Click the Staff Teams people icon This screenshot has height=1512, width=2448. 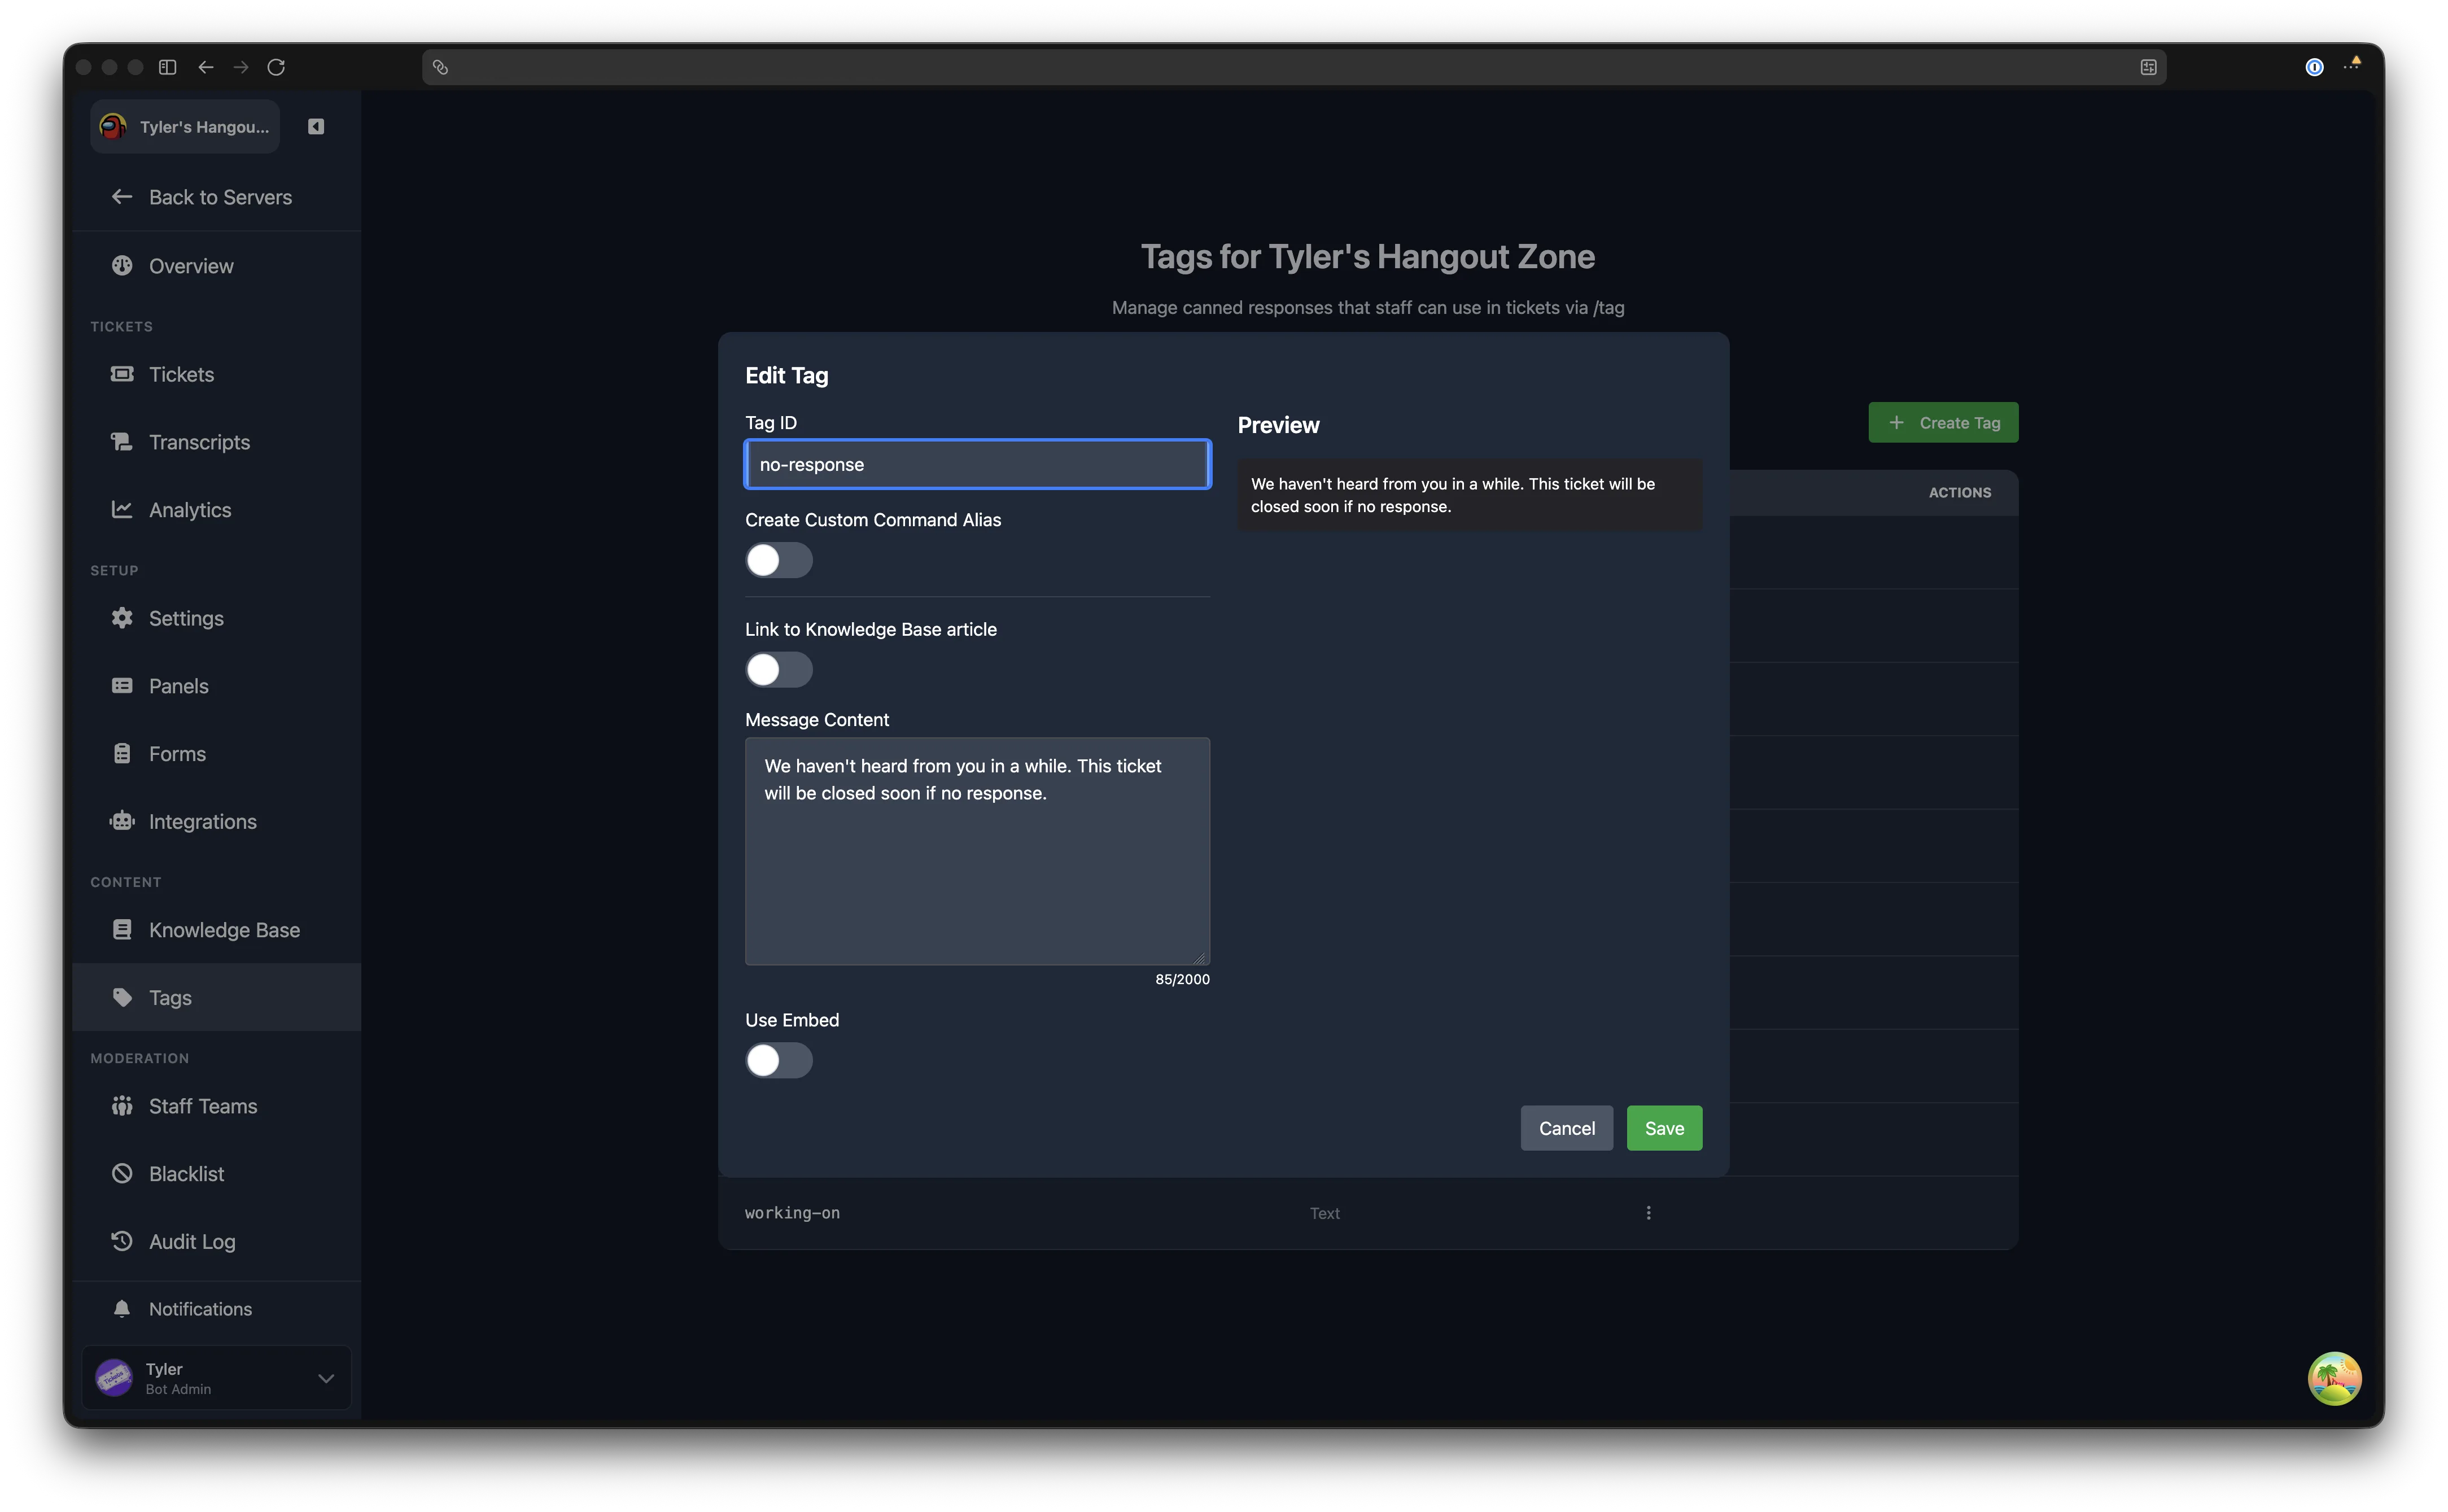click(x=122, y=1106)
